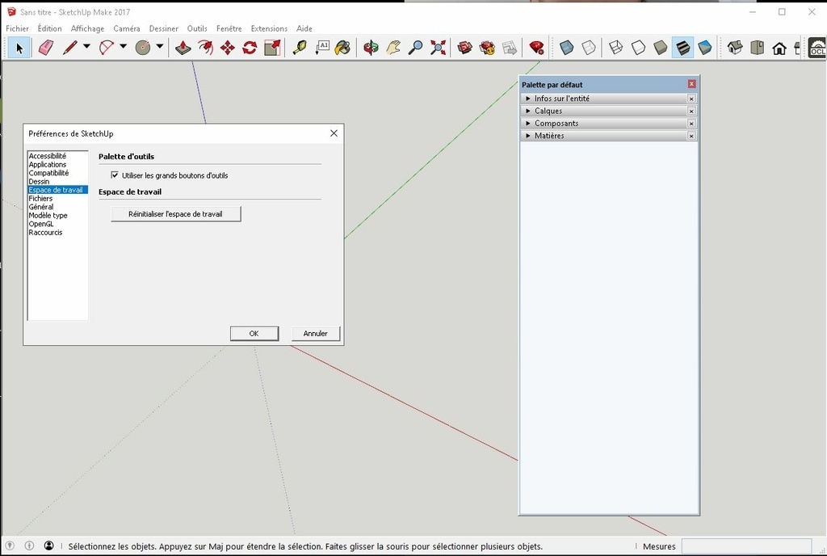Screen dimensions: 827x556
Task: Select the Text label tool
Action: tap(321, 48)
